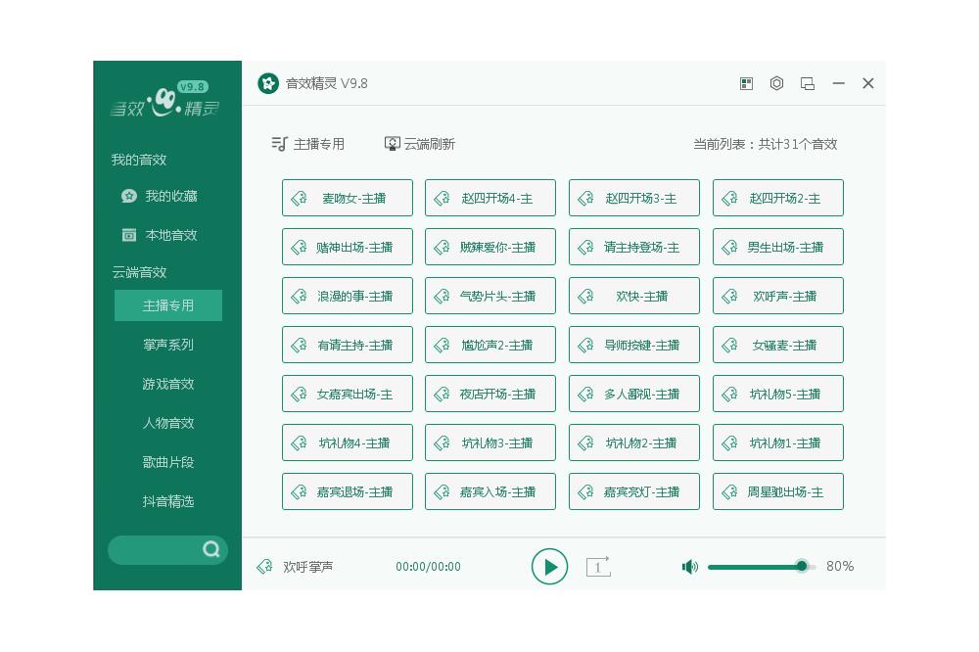The image size is (979, 652).
Task: Click the tag icon on 浪漫的事-主播
Action: [299, 296]
